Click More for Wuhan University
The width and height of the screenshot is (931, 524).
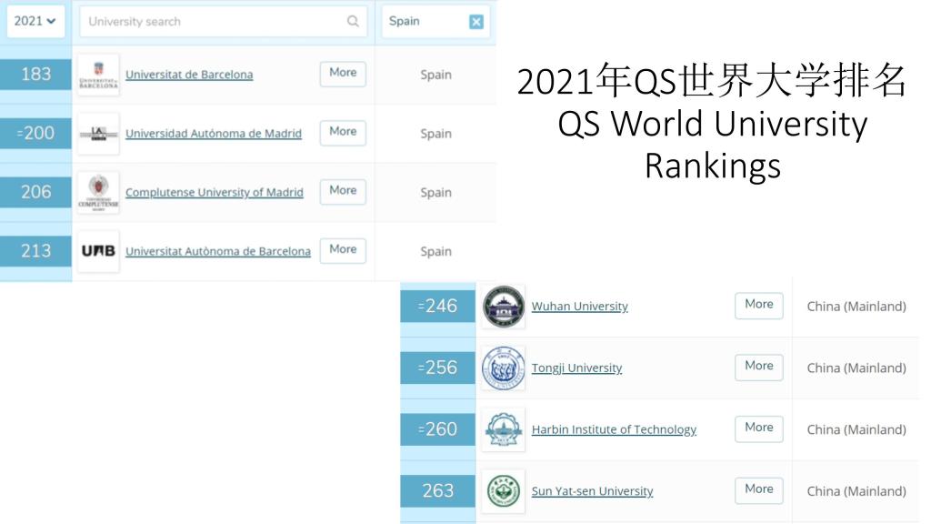coord(759,305)
